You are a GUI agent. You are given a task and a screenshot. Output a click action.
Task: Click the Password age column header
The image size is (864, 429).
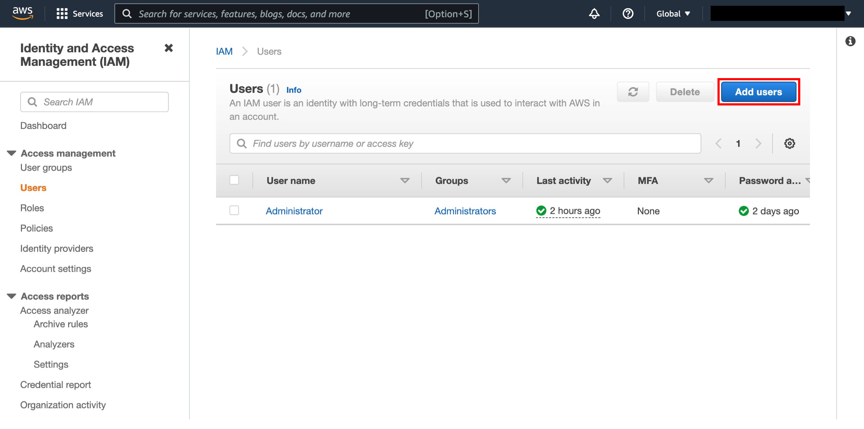(770, 181)
